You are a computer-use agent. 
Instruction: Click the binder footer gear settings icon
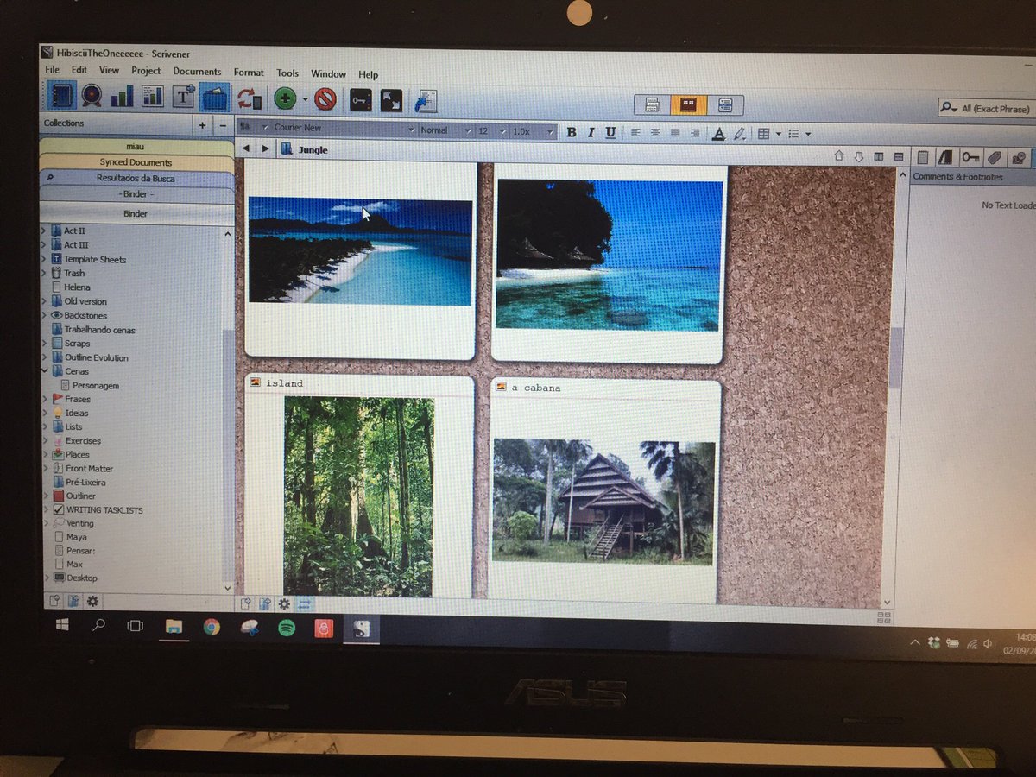pos(92,602)
